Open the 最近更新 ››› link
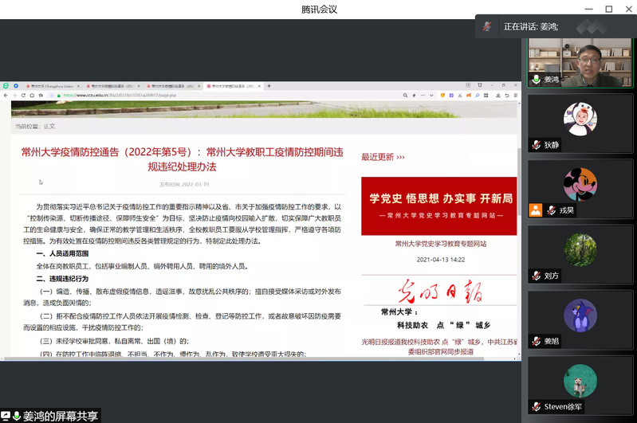637x423 pixels. pyautogui.click(x=383, y=157)
